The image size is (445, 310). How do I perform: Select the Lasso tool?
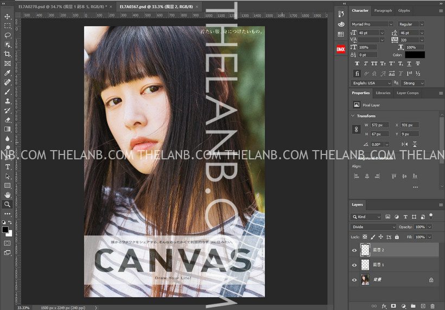8,35
